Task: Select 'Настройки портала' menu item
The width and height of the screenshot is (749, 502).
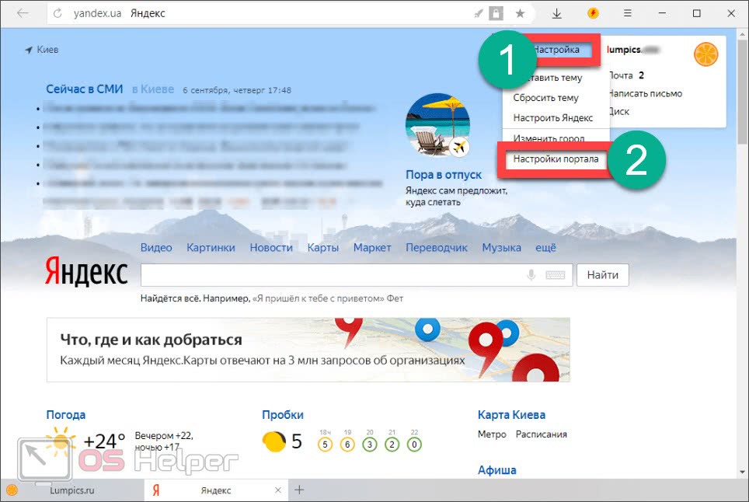Action: (556, 159)
